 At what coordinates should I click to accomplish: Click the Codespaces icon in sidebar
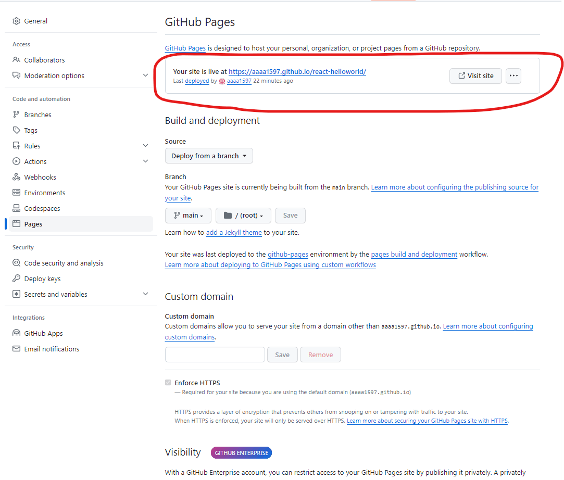click(16, 208)
